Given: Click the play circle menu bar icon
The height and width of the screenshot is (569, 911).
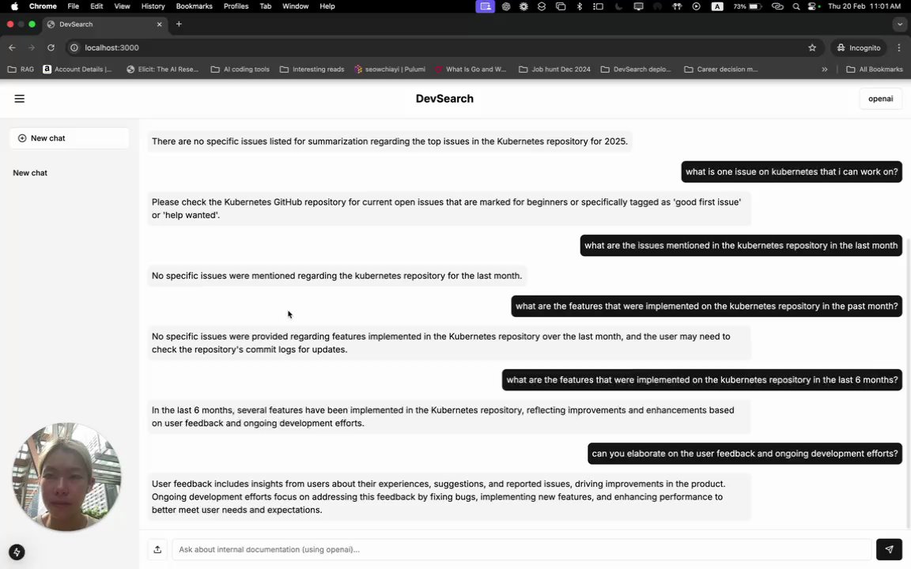Looking at the screenshot, I should [x=696, y=6].
